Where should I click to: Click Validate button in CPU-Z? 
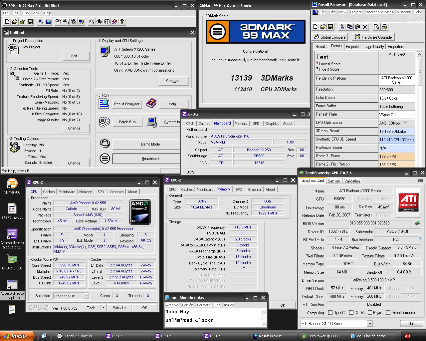coord(119,308)
